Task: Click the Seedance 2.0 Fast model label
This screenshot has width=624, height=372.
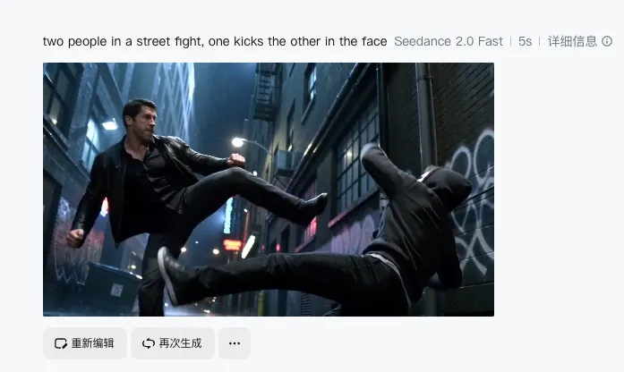Action: click(449, 41)
